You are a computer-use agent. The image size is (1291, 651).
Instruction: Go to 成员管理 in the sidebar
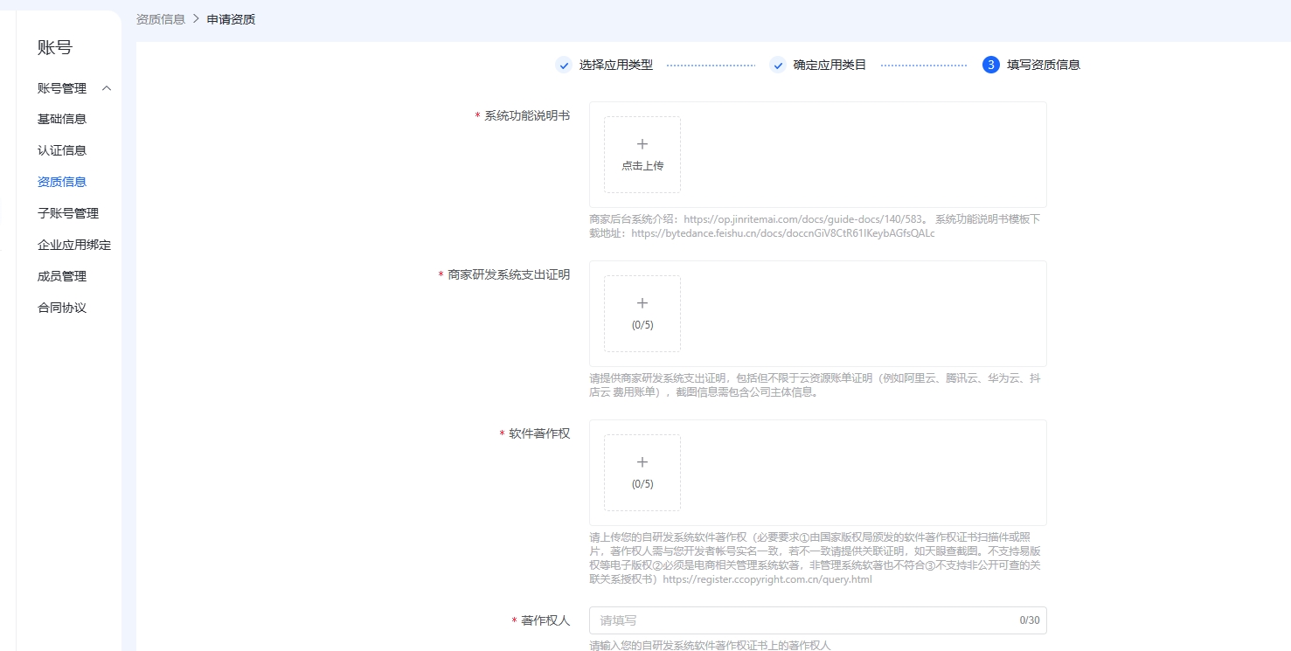62,276
